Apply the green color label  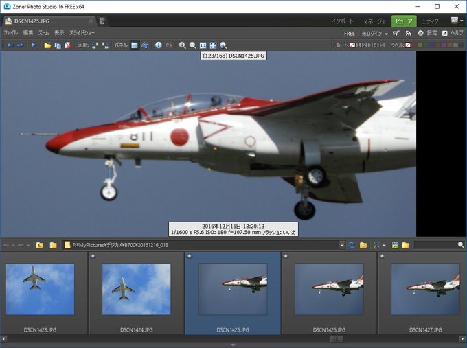(x=426, y=45)
